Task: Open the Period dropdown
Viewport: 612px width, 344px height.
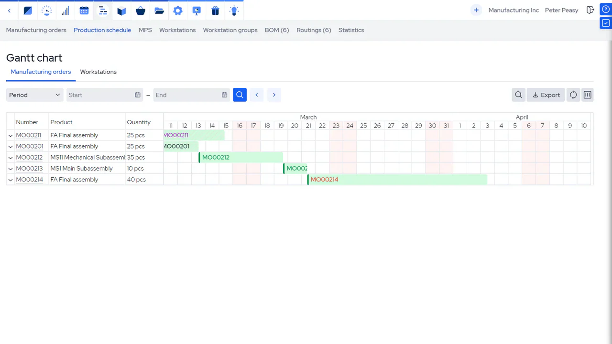Action: point(35,95)
